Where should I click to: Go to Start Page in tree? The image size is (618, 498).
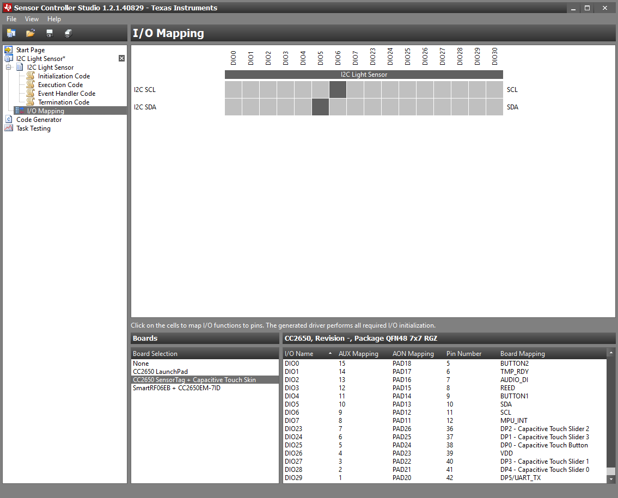click(30, 50)
